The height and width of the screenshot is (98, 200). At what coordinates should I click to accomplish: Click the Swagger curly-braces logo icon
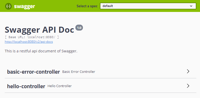pyautogui.click(x=8, y=6)
